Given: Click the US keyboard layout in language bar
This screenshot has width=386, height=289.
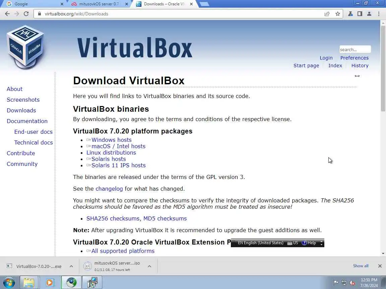Looking at the screenshot, I should [x=293, y=243].
